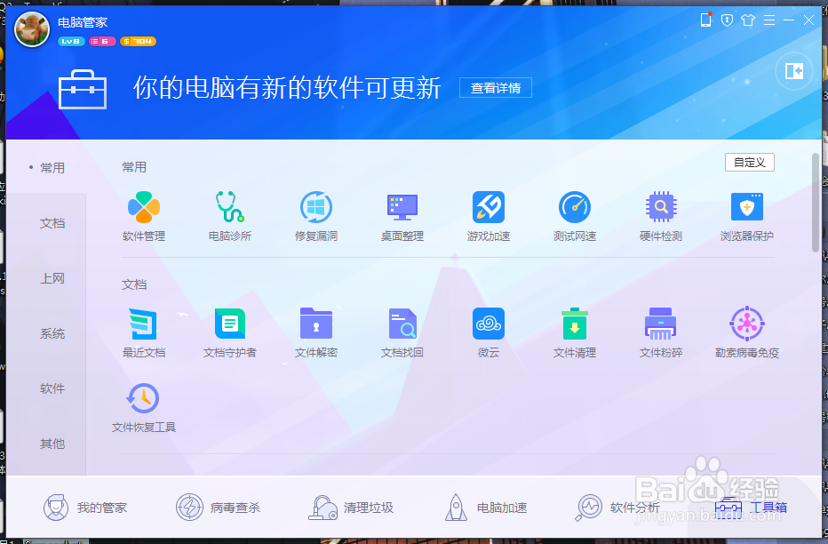Go to 工具箱 toolbox tab
Viewport: 828px width, 544px height.
click(751, 508)
